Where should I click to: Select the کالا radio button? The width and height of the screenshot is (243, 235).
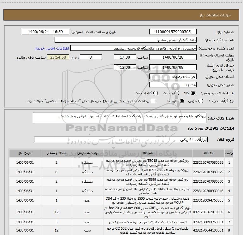tap(193, 93)
